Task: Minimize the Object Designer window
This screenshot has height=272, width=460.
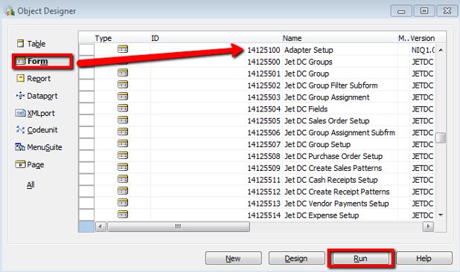Action: 401,11
